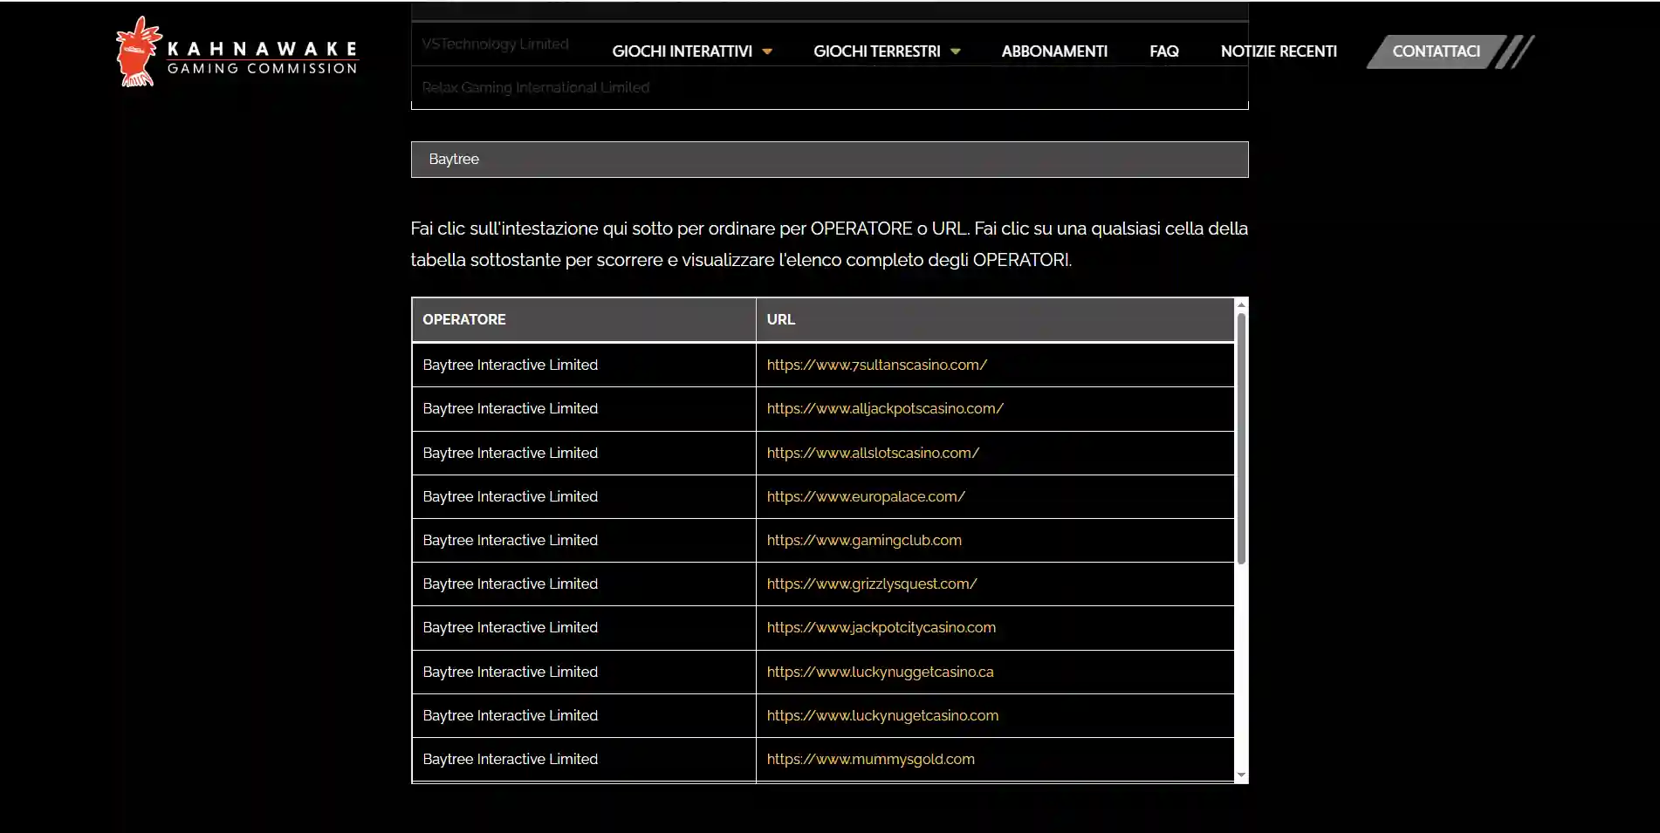1660x833 pixels.
Task: Open the europalace.com link
Action: tap(866, 496)
